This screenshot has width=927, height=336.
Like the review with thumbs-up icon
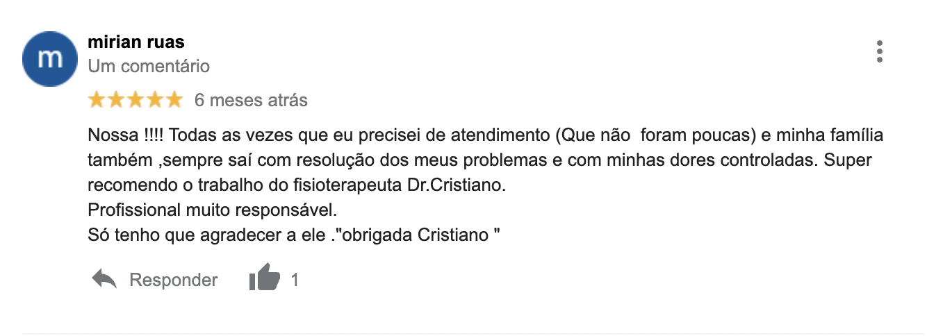(264, 279)
